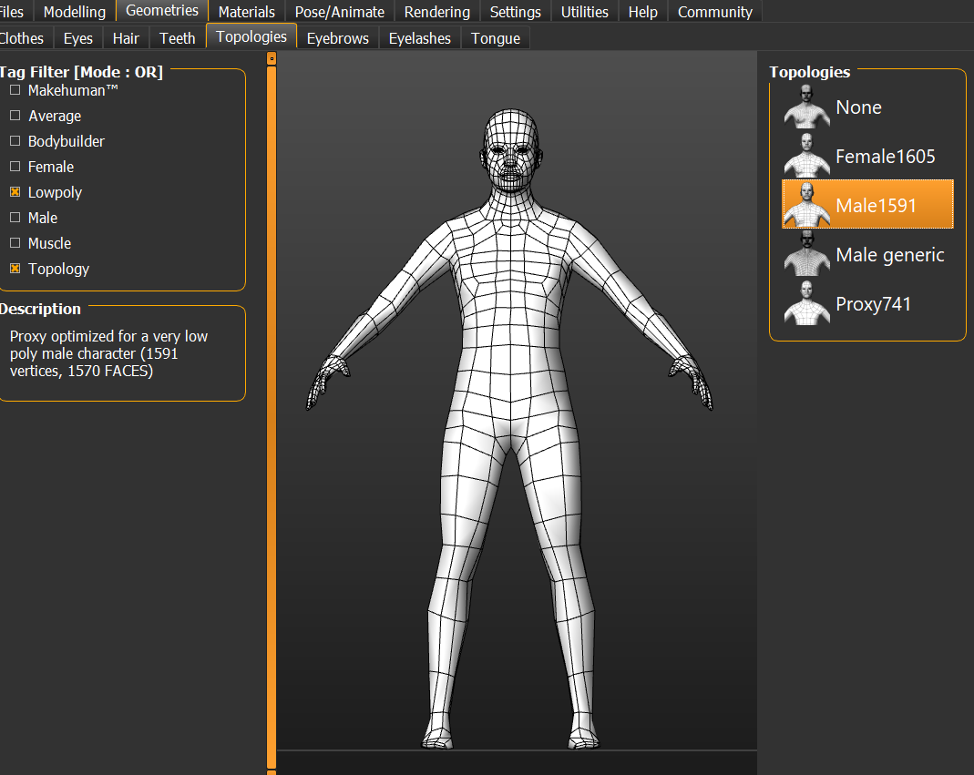Open the Materials tab
Viewport: 974px width, 775px height.
click(x=247, y=12)
